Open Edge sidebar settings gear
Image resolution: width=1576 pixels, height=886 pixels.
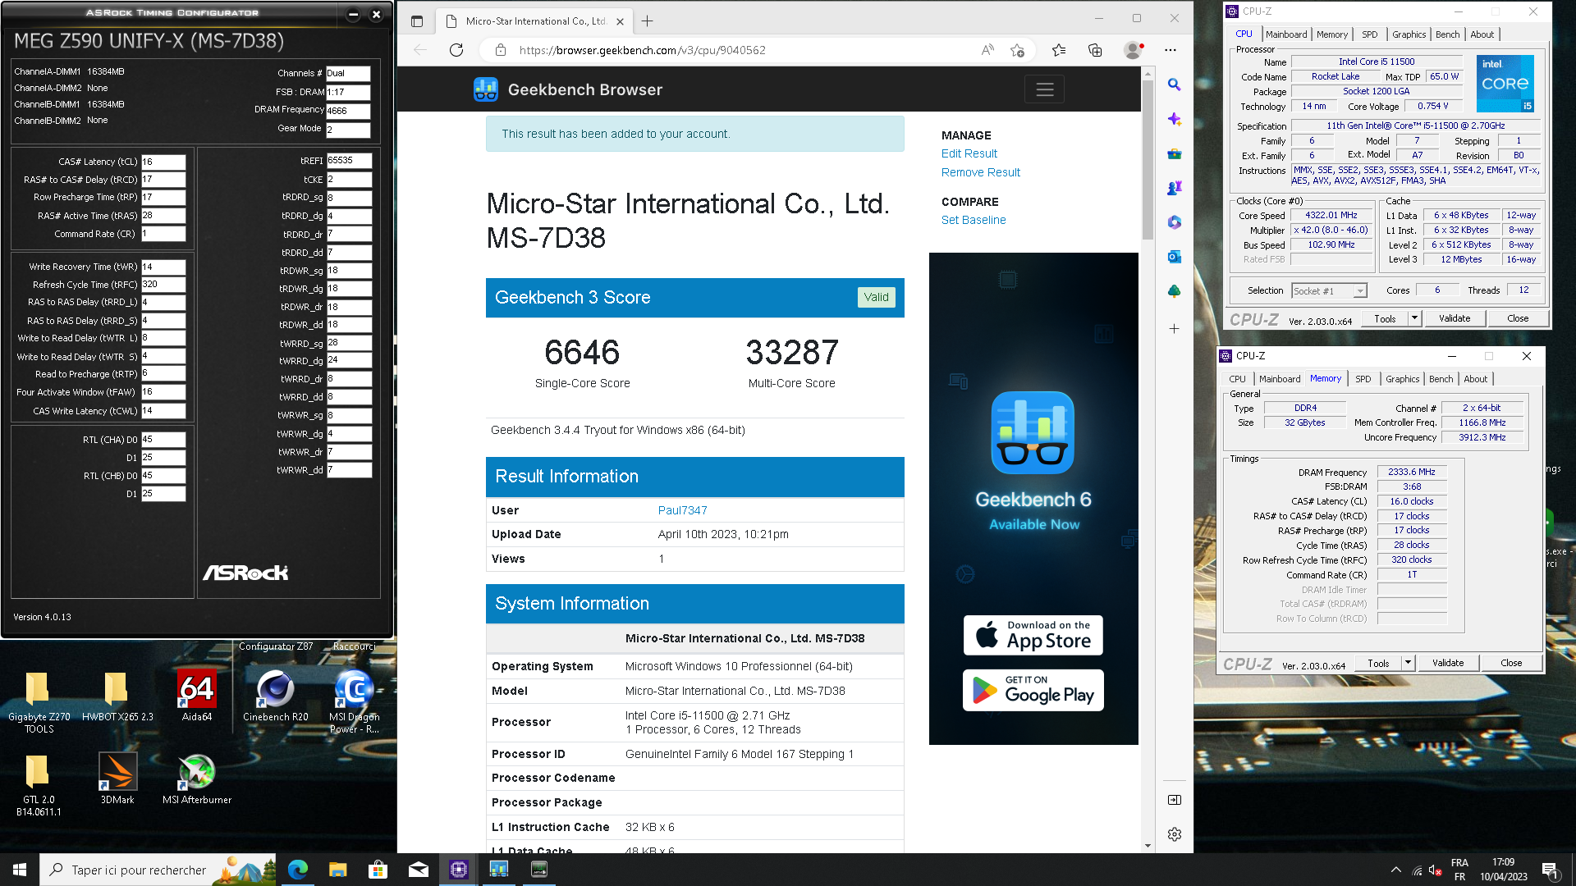pyautogui.click(x=1175, y=834)
